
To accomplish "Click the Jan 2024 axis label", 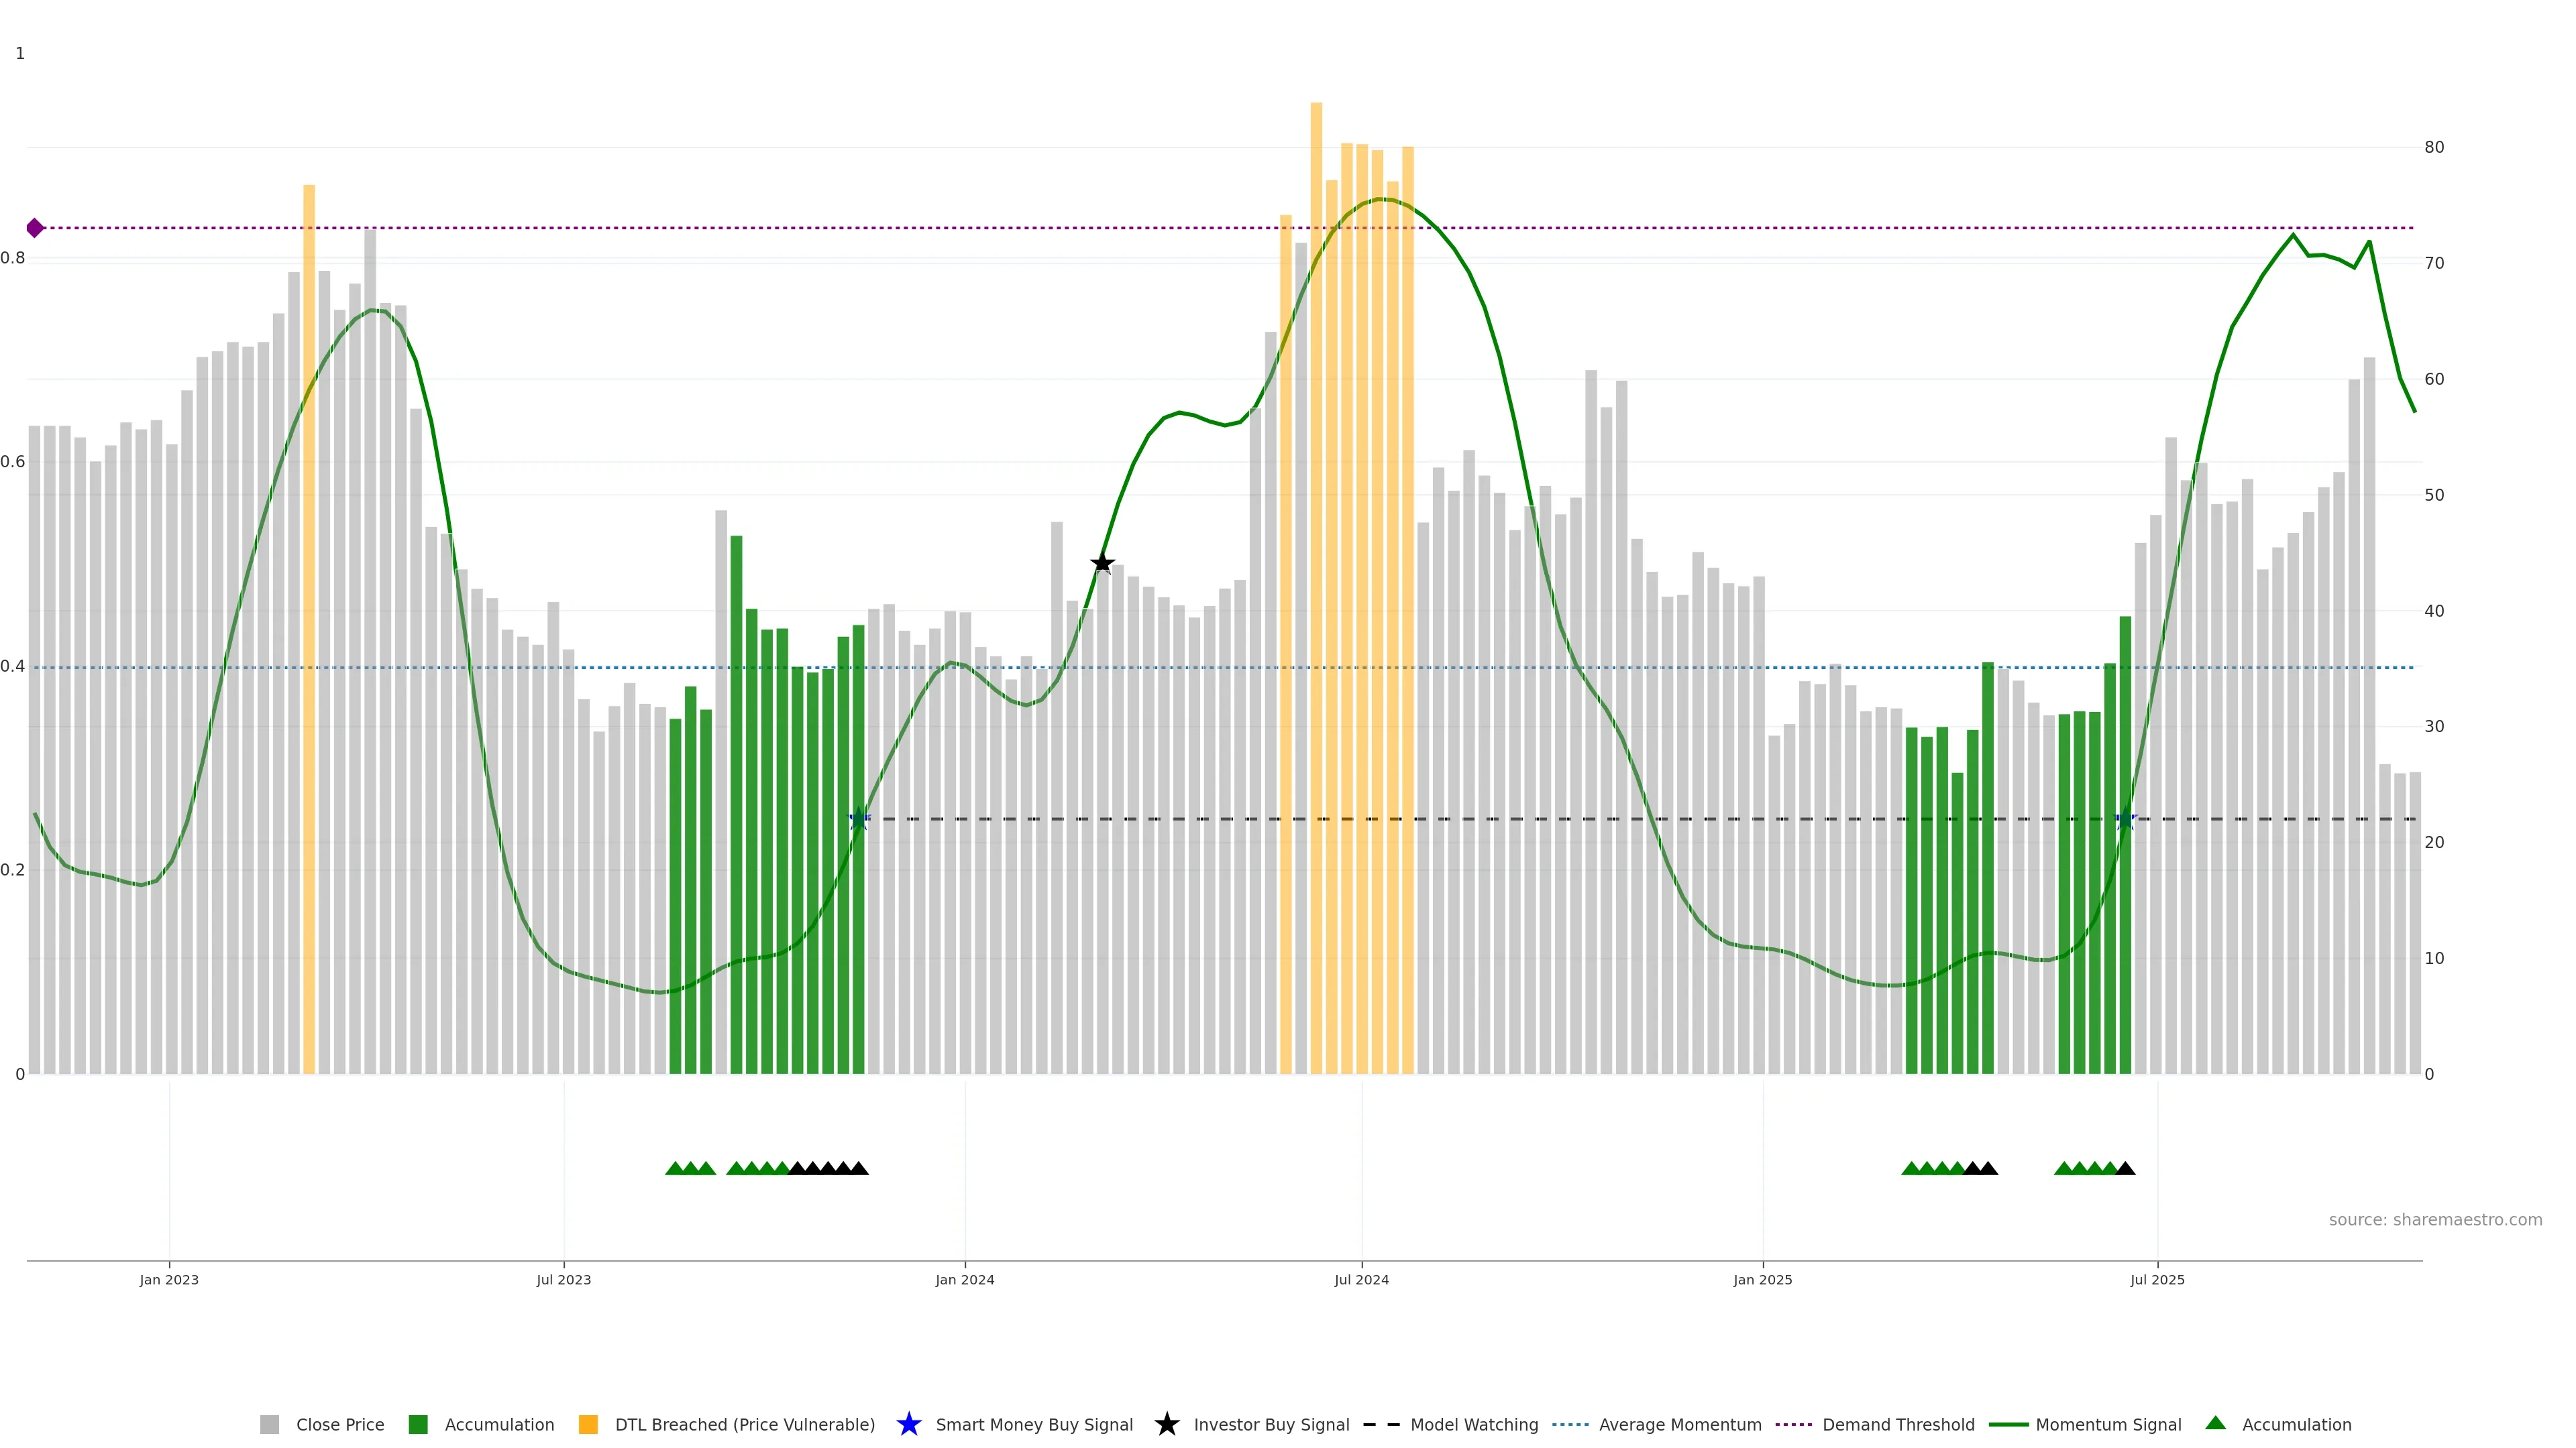I will pos(964,1280).
